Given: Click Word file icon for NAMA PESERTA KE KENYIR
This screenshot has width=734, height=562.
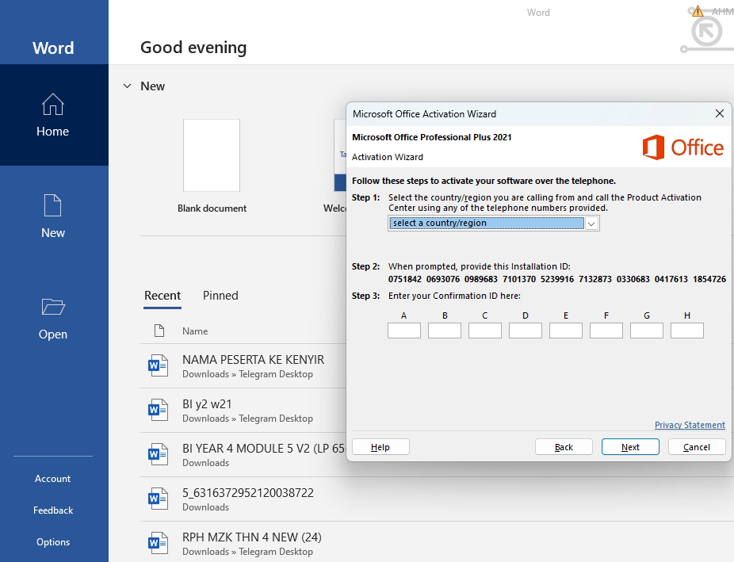Looking at the screenshot, I should point(158,365).
